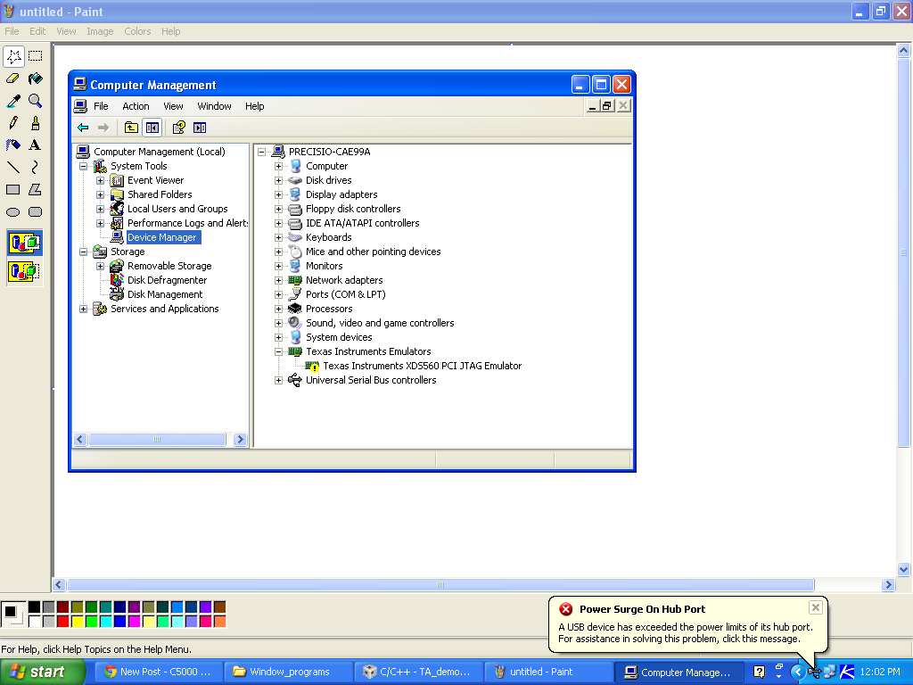
Task: Collapse the System Tools node
Action: [x=83, y=167]
